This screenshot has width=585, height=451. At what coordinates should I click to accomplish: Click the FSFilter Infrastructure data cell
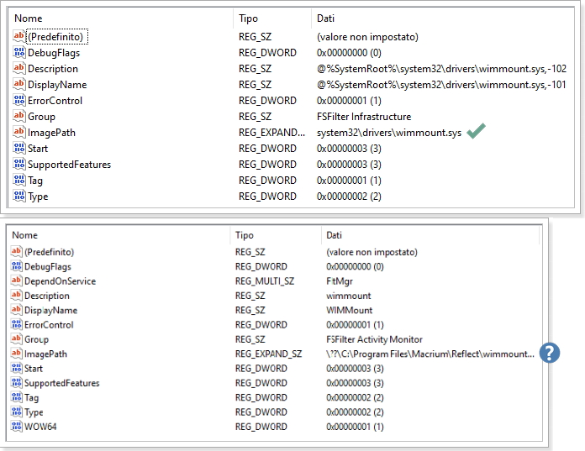pyautogui.click(x=364, y=117)
